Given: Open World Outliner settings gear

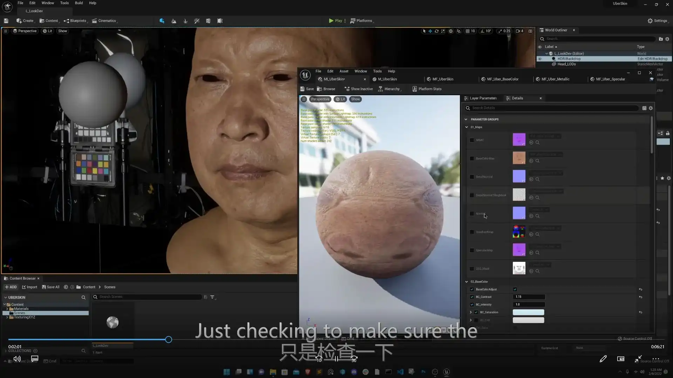Looking at the screenshot, I should (667, 39).
